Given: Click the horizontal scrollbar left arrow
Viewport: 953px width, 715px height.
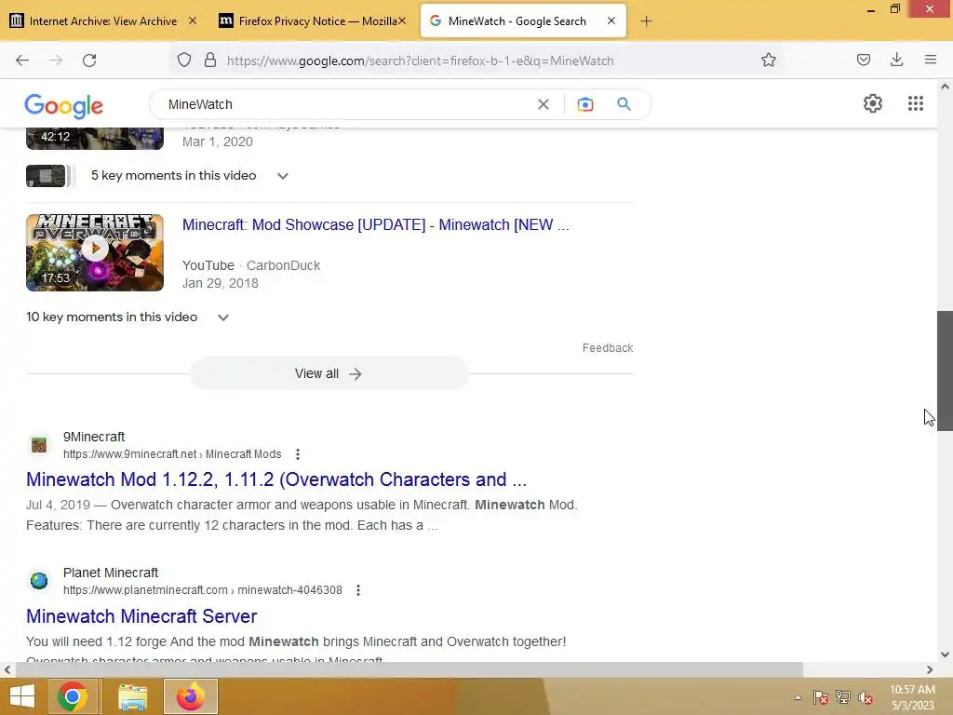Looking at the screenshot, I should point(7,670).
